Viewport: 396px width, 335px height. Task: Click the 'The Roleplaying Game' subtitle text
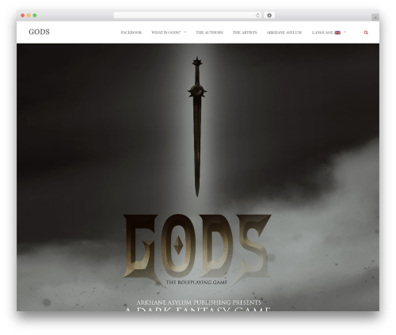[196, 283]
